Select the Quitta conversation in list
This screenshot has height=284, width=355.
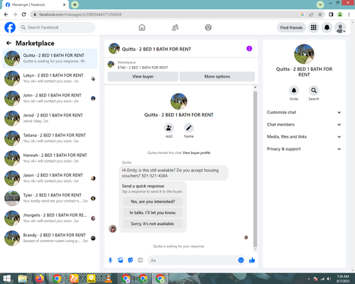(x=50, y=58)
